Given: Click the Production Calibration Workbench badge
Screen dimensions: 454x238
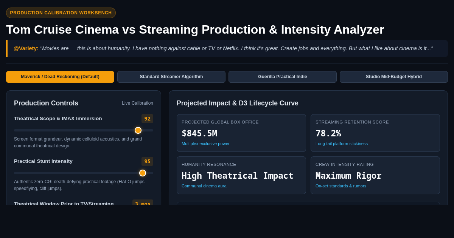Looking at the screenshot, I should tap(61, 13).
